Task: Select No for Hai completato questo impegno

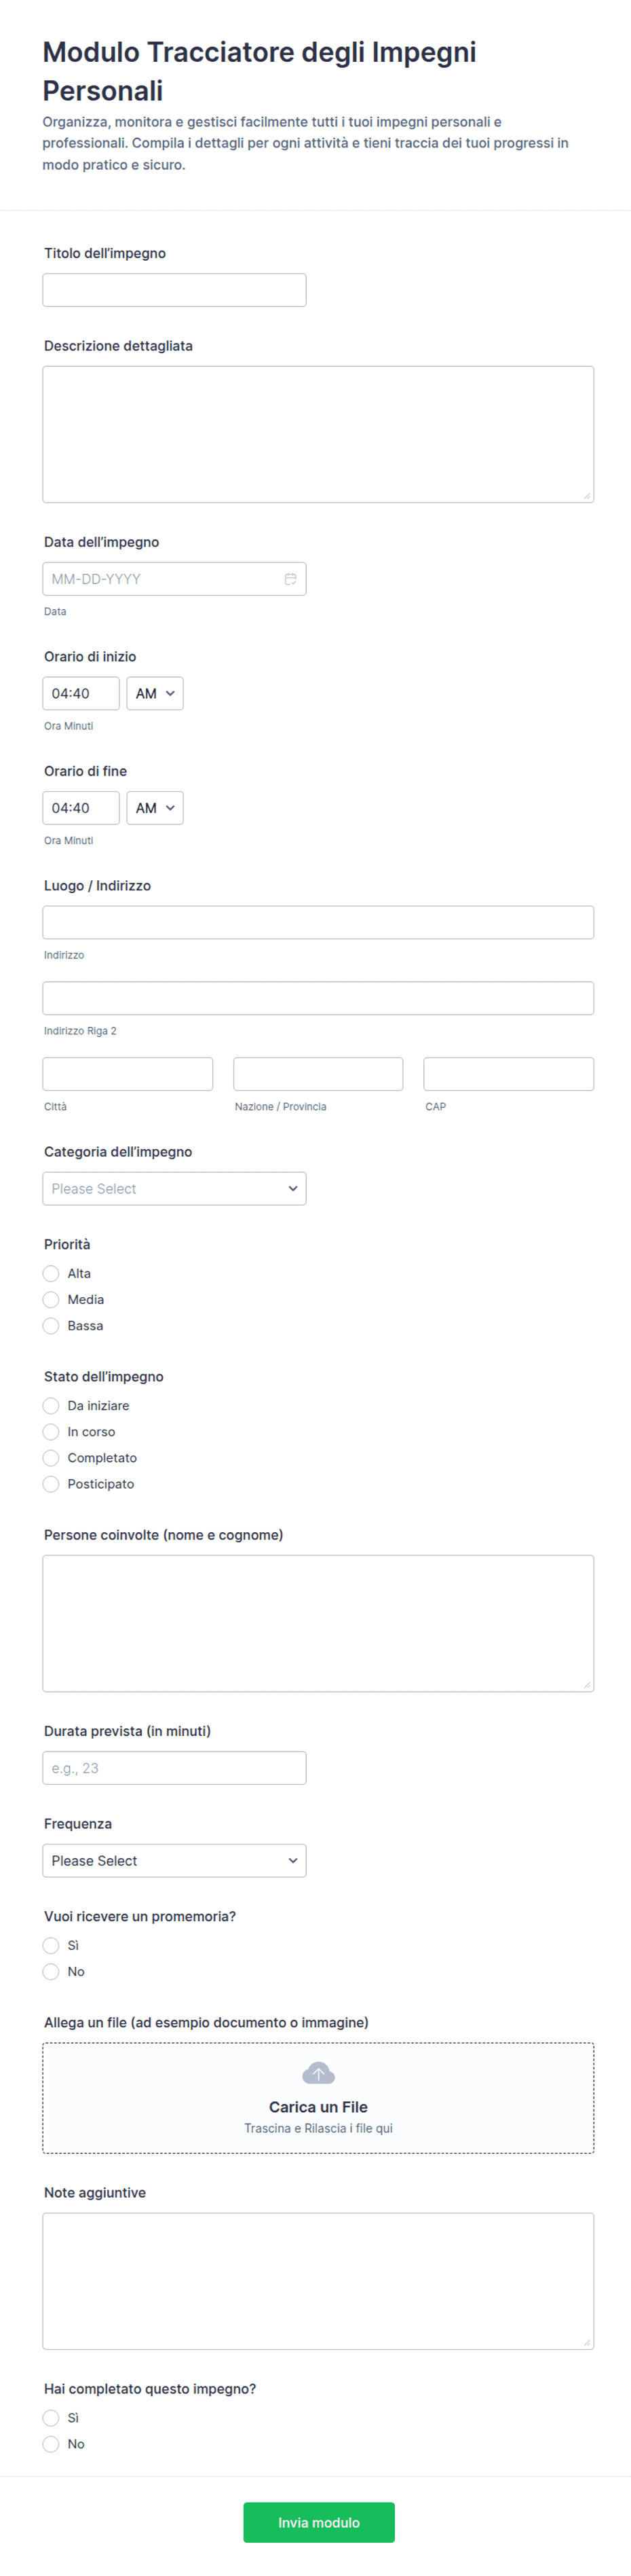Action: (51, 2443)
